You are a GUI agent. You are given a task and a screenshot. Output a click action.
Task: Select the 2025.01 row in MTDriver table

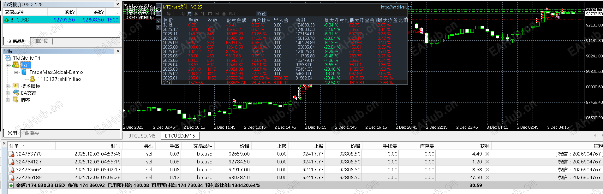[x=285, y=78]
